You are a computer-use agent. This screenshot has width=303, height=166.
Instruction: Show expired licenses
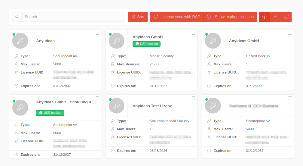click(x=230, y=17)
